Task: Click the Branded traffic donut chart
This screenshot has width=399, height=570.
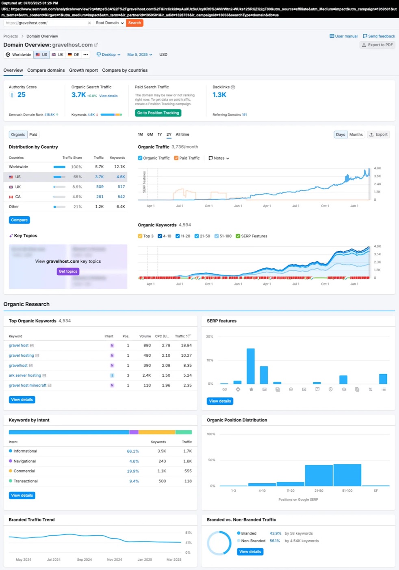Action: coord(219,543)
